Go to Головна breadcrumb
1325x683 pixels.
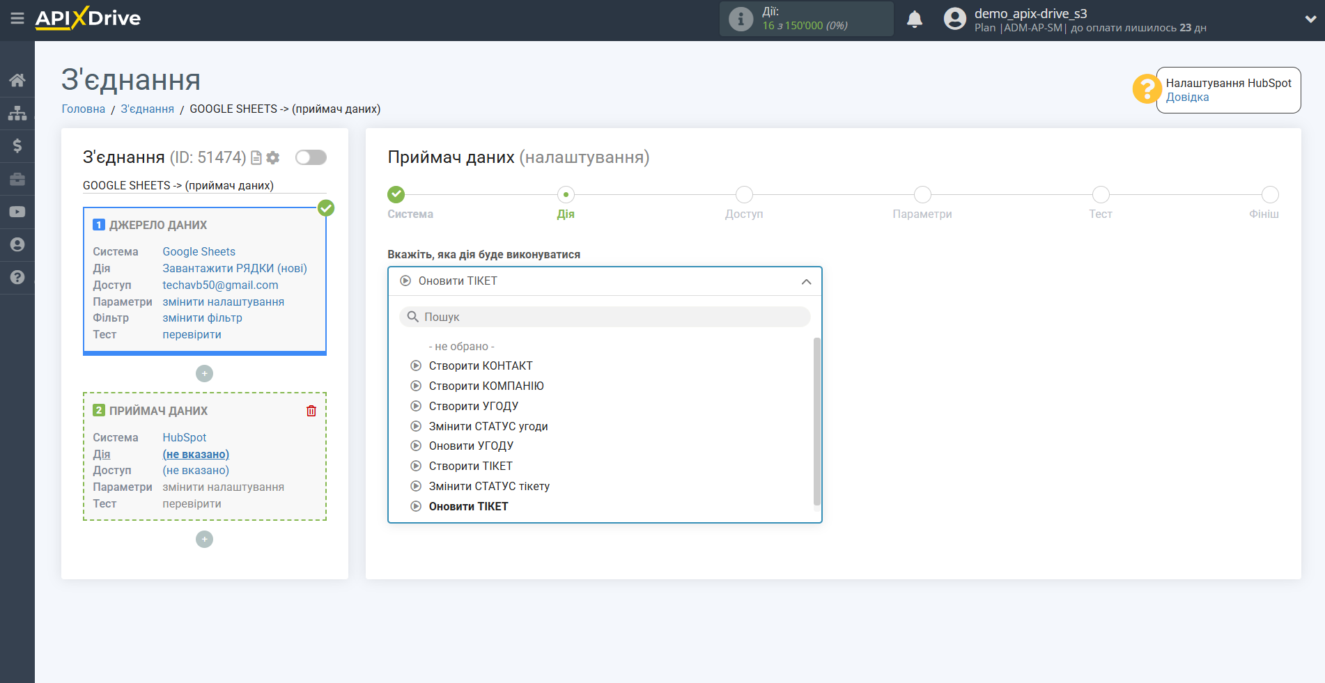tap(84, 109)
